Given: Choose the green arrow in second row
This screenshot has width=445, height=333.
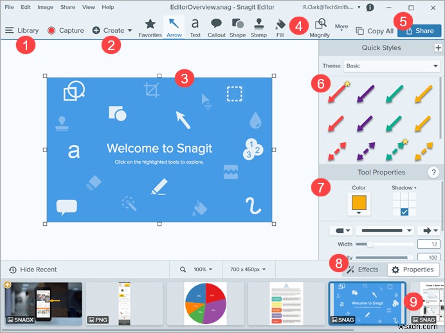Looking at the screenshot, I should [394, 123].
